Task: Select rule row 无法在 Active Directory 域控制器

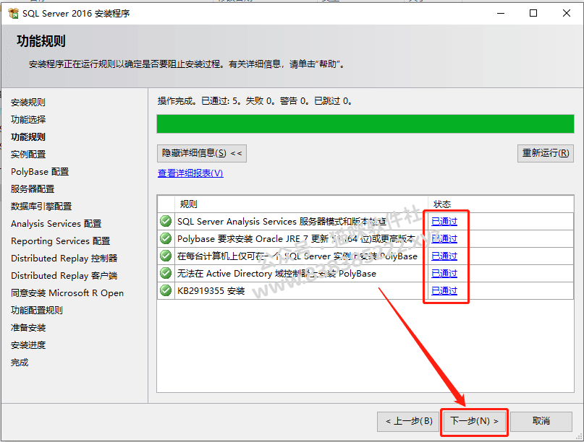Action: tap(365, 273)
